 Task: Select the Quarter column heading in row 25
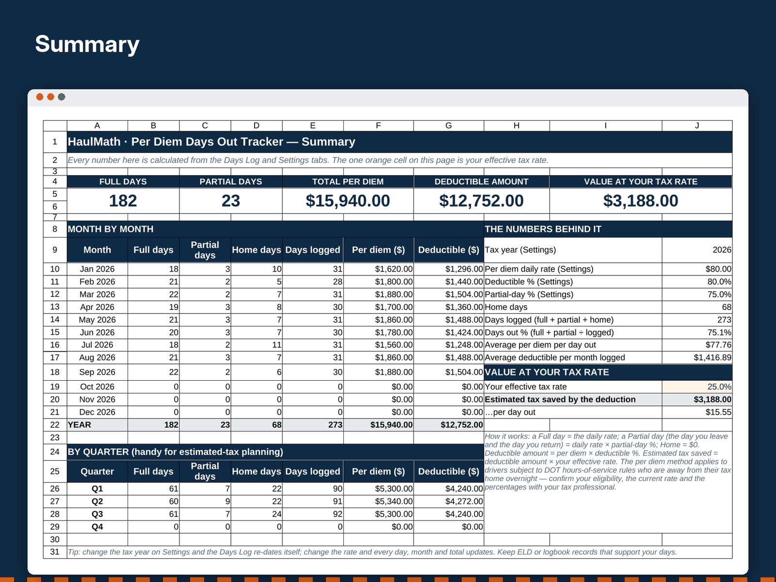[97, 471]
